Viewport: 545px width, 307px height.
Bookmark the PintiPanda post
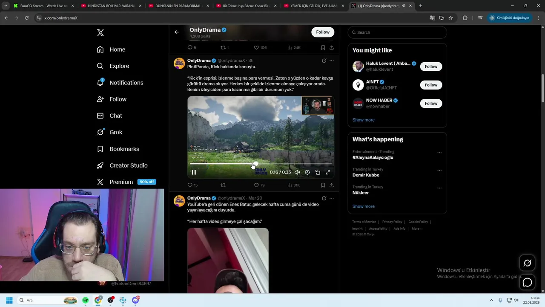(x=323, y=185)
